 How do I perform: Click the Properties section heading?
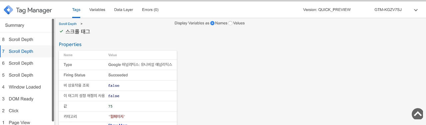(x=70, y=44)
